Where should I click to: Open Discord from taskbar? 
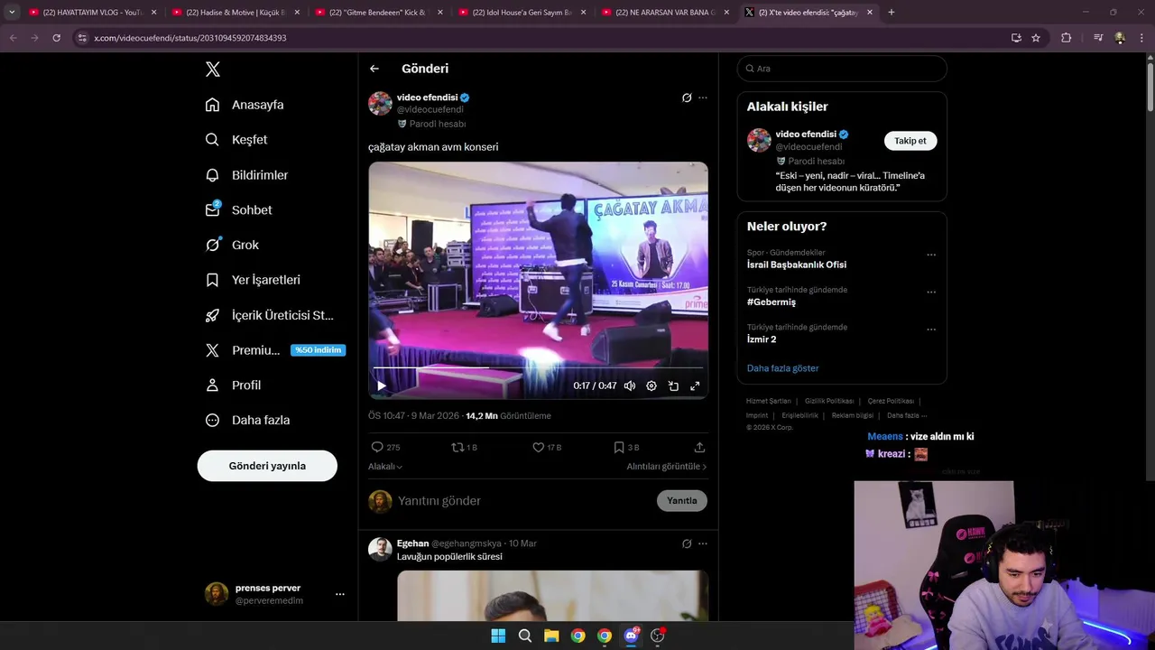(632, 636)
